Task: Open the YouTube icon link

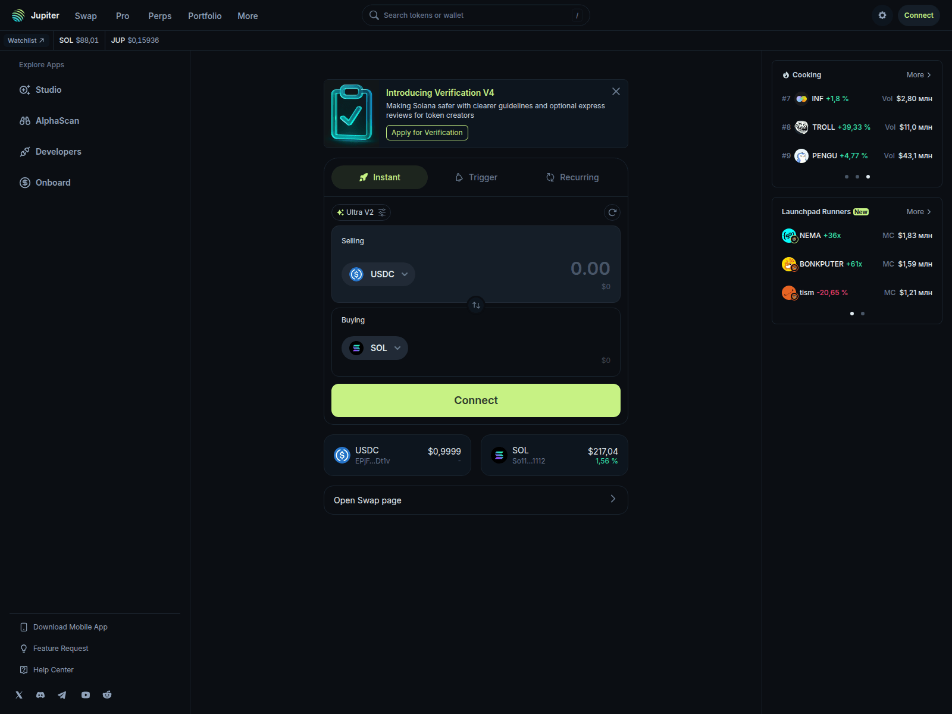Action: coord(86,695)
